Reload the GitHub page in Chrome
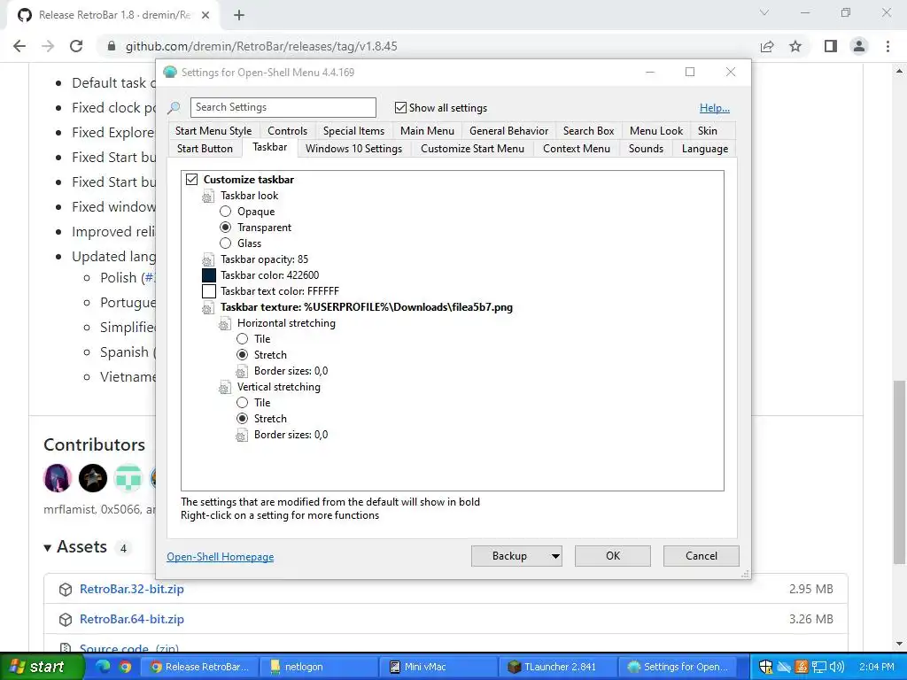The image size is (907, 680). [76, 46]
